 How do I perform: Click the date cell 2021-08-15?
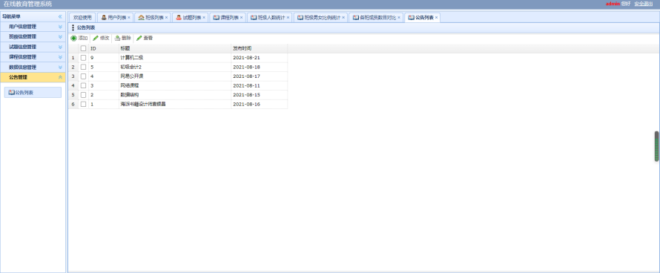click(260, 95)
